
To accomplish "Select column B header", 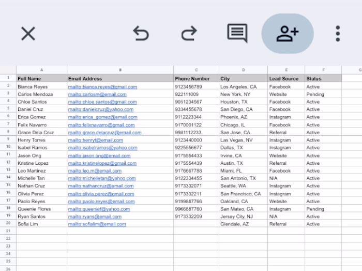I will [x=120, y=70].
